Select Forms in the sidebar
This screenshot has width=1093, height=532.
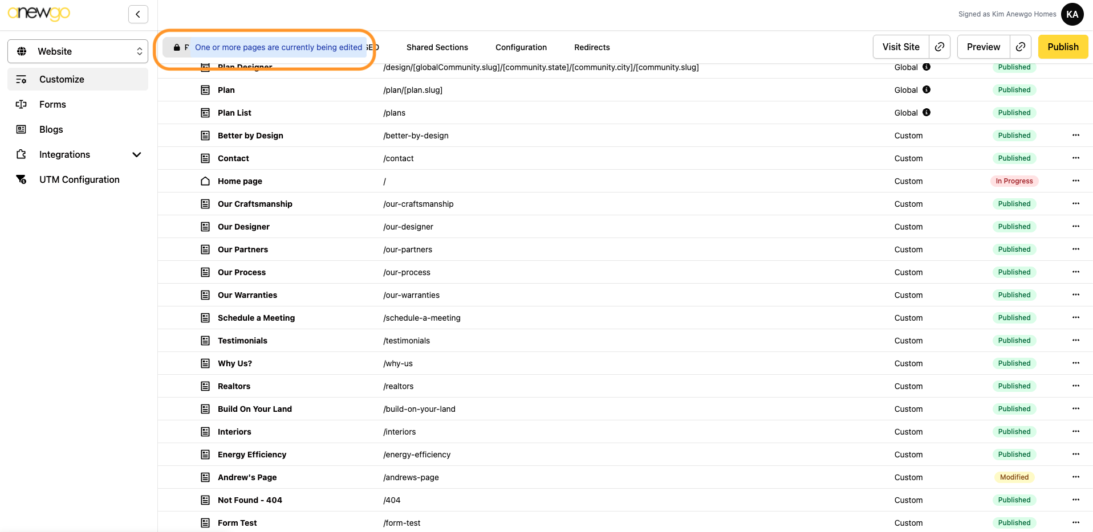[52, 104]
